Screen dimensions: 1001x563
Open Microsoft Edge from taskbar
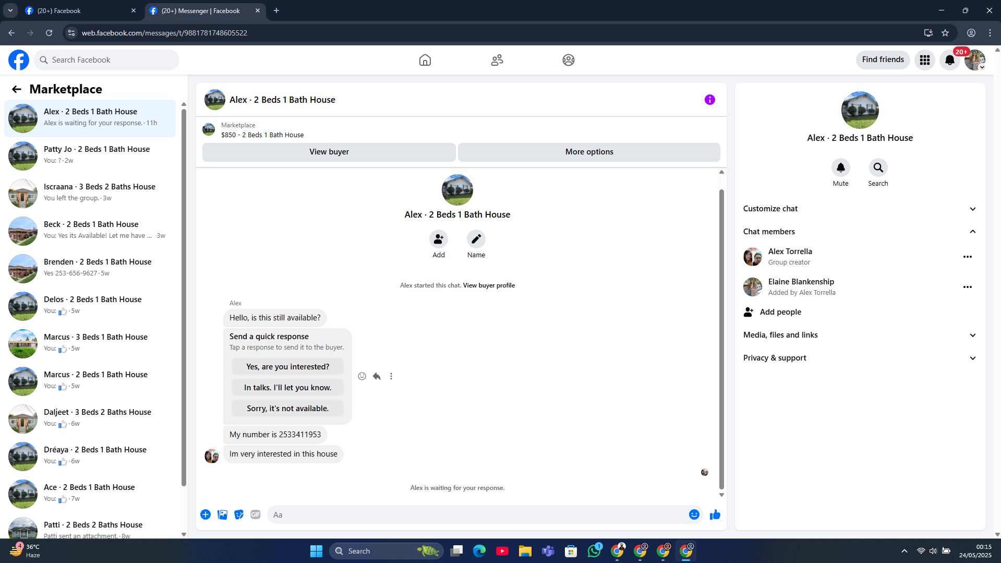479,551
